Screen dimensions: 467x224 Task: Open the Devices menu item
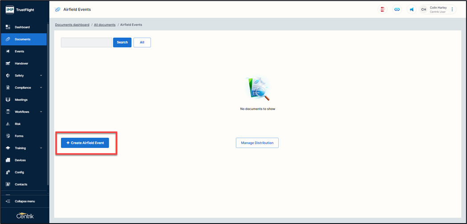pyautogui.click(x=24, y=160)
